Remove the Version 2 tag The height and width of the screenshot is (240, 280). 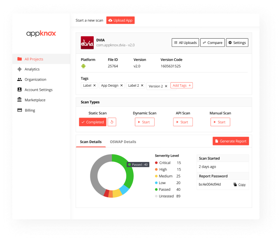click(x=166, y=86)
